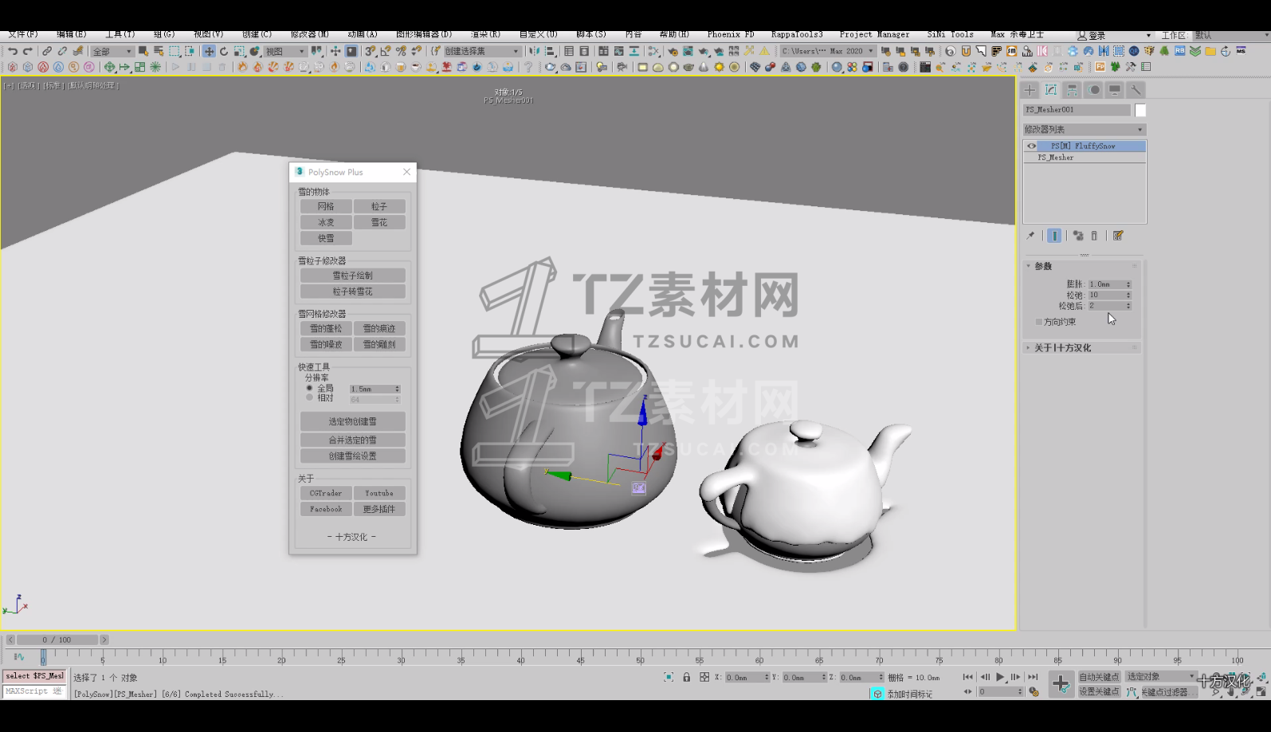Click the time configuration icon

(x=1034, y=692)
